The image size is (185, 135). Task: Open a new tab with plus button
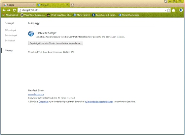(72, 5)
